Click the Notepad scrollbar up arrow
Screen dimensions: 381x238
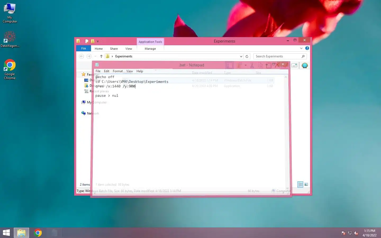pyautogui.click(x=286, y=77)
